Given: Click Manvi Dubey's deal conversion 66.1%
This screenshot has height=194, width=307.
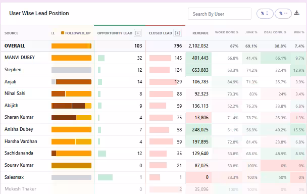Looking at the screenshot, I should pyautogui.click(x=281, y=58).
